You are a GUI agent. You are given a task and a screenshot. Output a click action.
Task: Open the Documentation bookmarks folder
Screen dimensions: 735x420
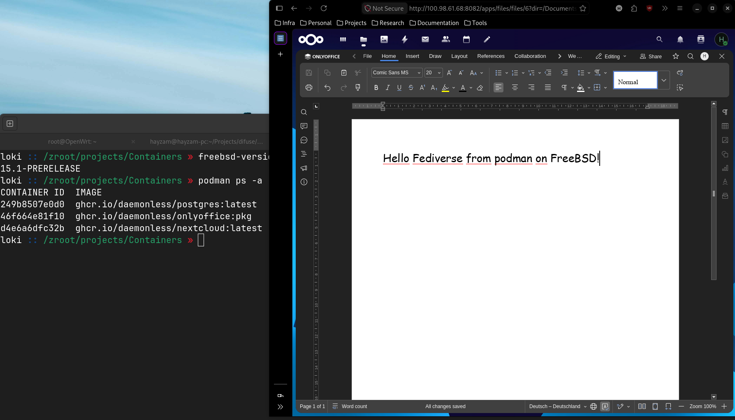[x=434, y=23]
